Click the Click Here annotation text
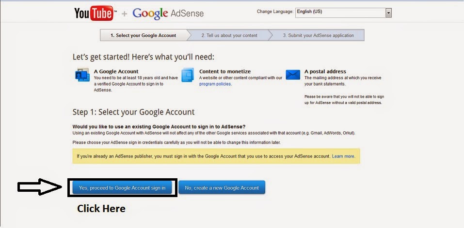The image size is (464, 228). [101, 209]
